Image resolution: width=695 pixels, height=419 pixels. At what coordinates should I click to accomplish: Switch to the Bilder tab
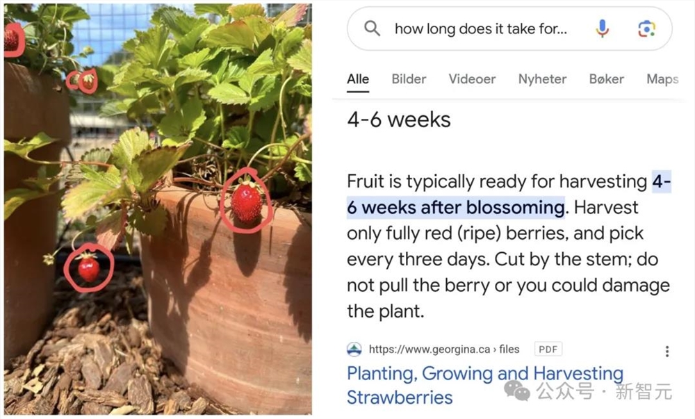[409, 79]
